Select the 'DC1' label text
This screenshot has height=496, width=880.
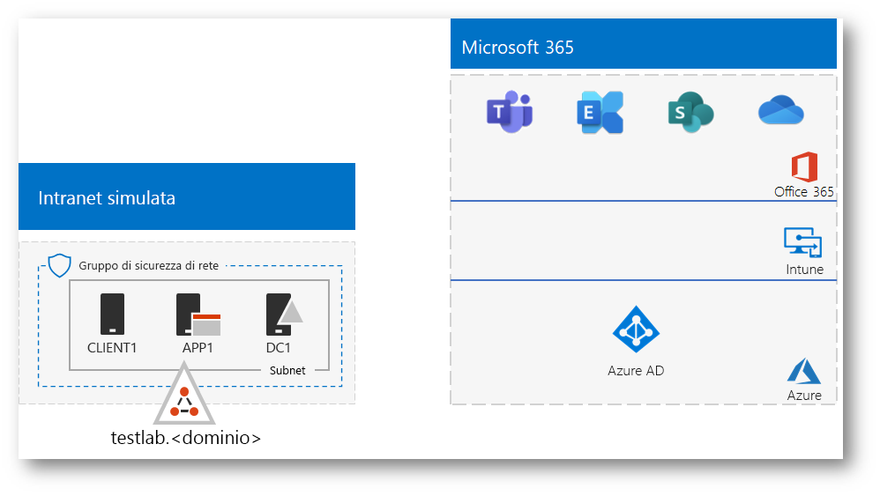pyautogui.click(x=279, y=347)
